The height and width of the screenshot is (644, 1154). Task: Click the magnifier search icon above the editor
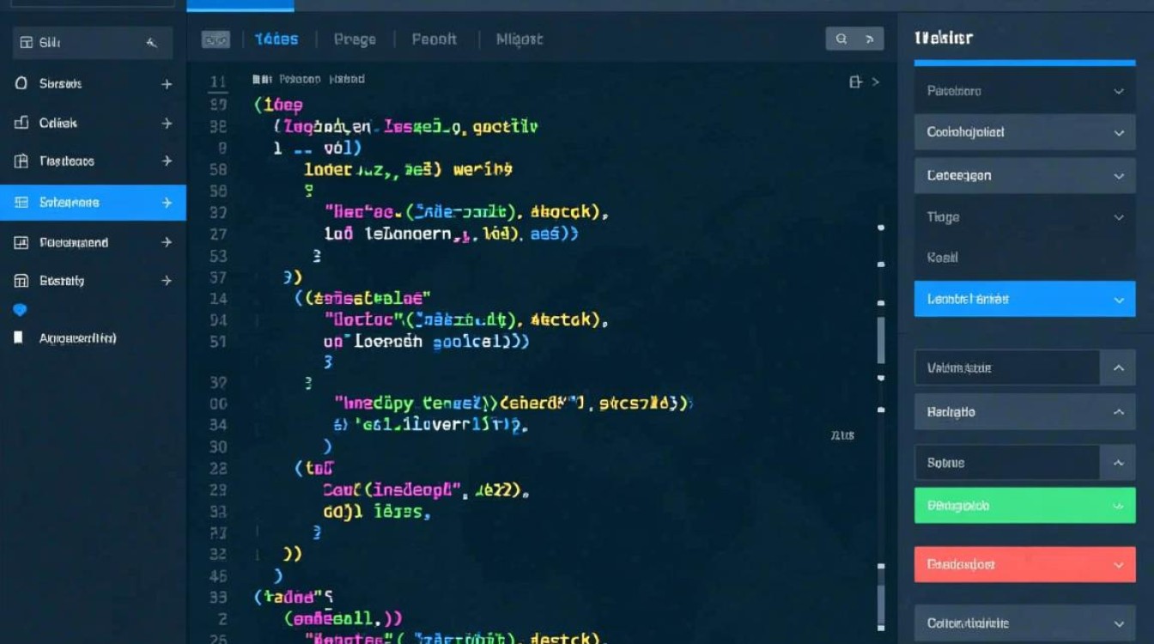click(x=841, y=39)
